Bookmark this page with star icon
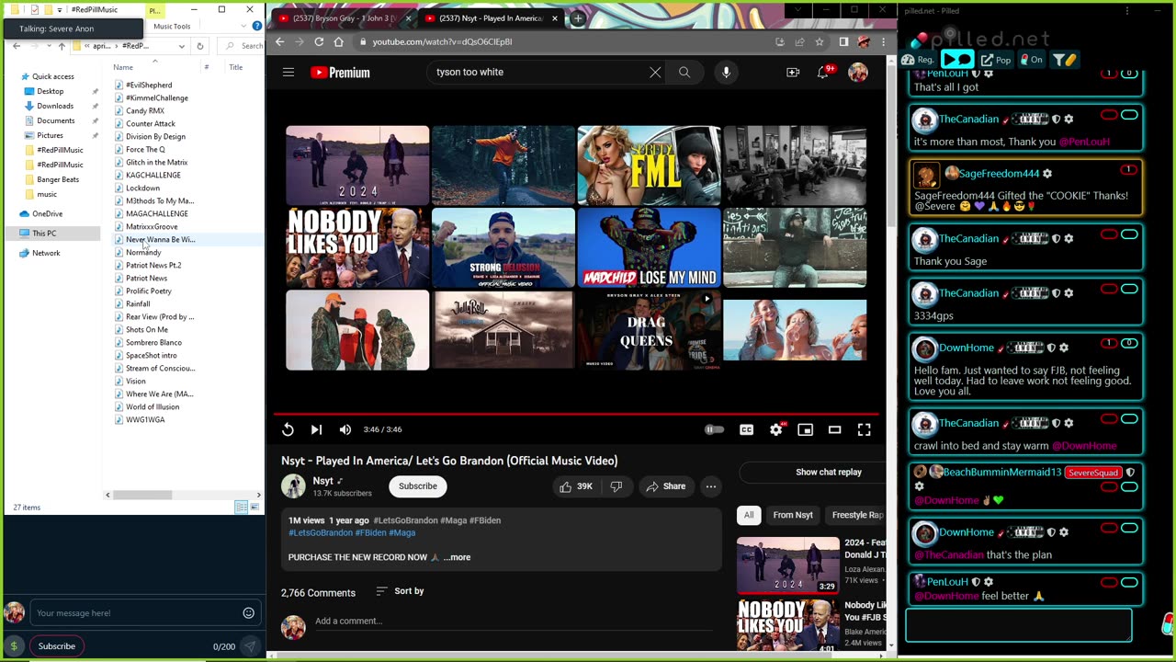This screenshot has height=662, width=1176. [820, 41]
